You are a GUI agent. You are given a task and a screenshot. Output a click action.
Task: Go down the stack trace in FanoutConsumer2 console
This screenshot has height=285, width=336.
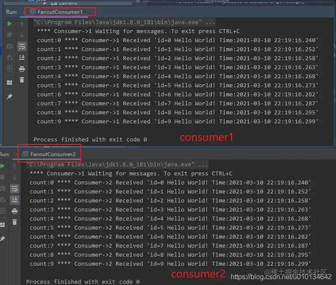pyautogui.click(x=15, y=178)
